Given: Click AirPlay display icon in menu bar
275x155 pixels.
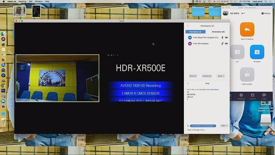Looking at the screenshot, I should (205, 1).
